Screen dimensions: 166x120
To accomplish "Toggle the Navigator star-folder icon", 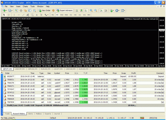I will point(25,10).
